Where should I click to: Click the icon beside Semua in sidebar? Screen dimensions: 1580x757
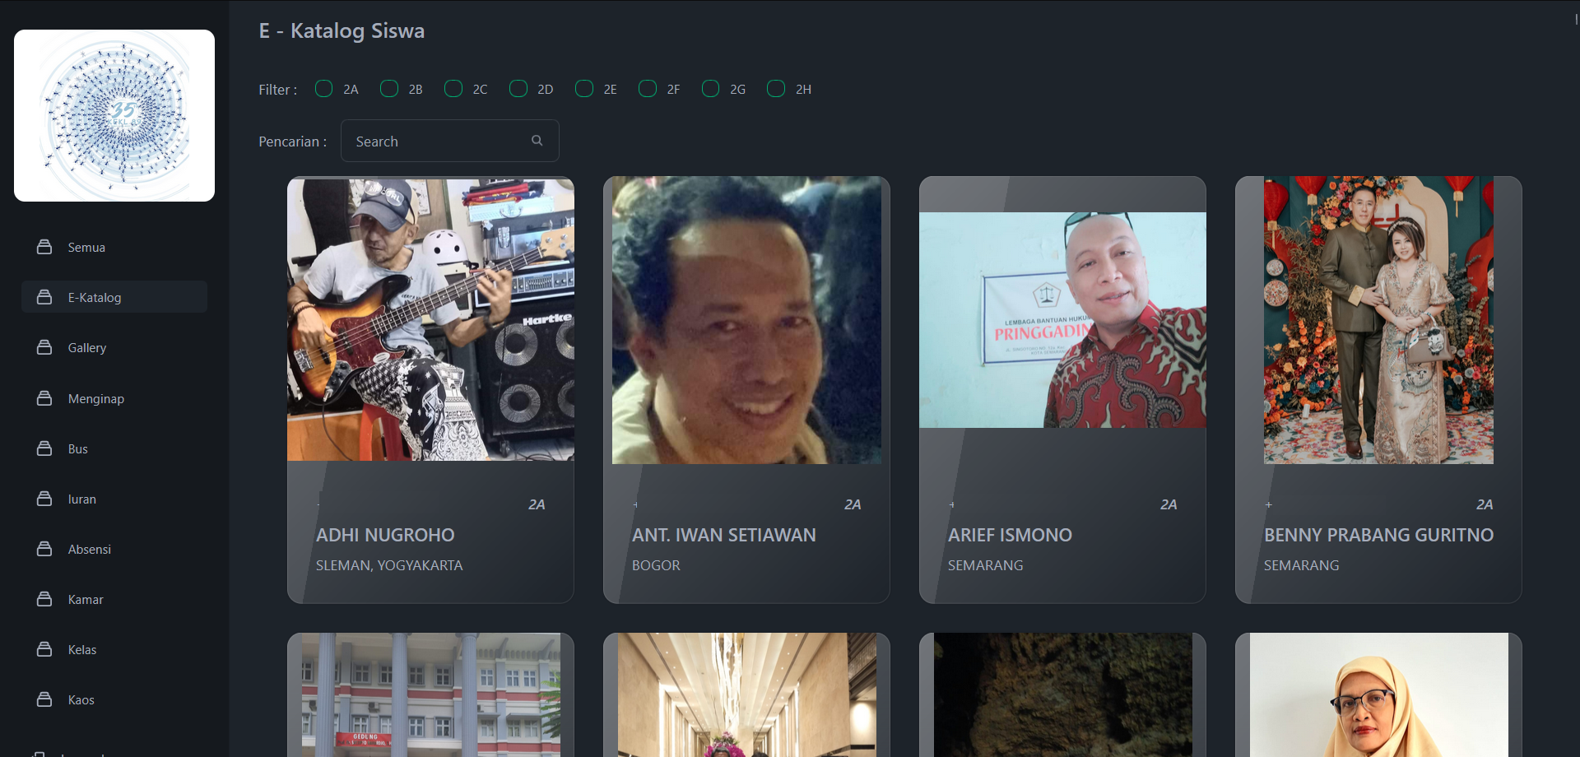(x=44, y=247)
